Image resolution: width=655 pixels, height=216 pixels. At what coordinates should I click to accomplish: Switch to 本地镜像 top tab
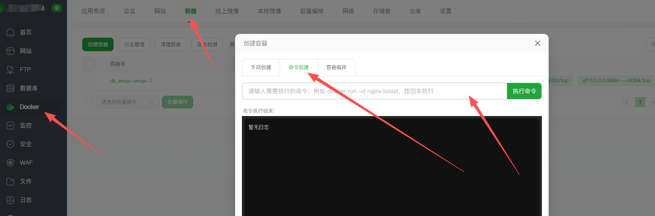tap(269, 11)
